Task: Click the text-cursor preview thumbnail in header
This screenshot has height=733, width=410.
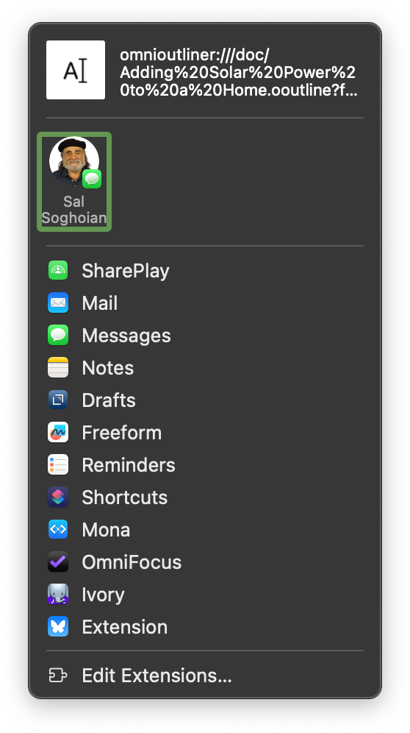Action: coord(76,70)
